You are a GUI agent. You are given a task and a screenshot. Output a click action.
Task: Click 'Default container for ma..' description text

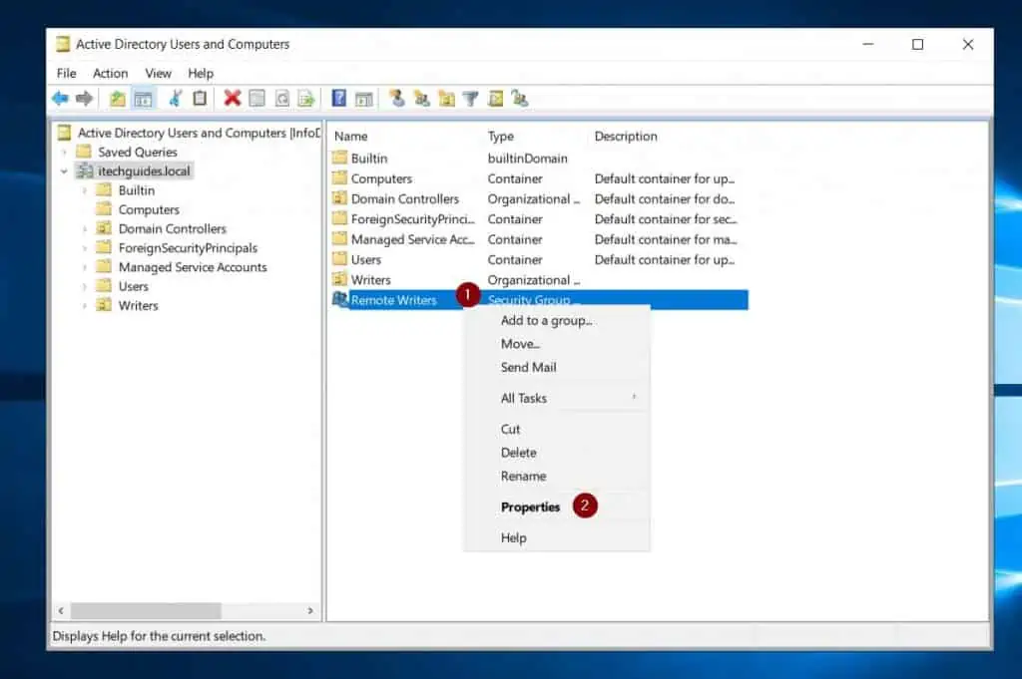click(666, 239)
